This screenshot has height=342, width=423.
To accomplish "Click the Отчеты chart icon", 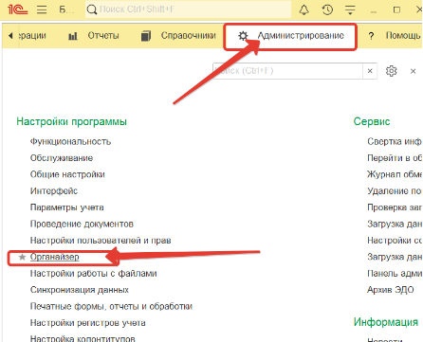I will [x=73, y=36].
